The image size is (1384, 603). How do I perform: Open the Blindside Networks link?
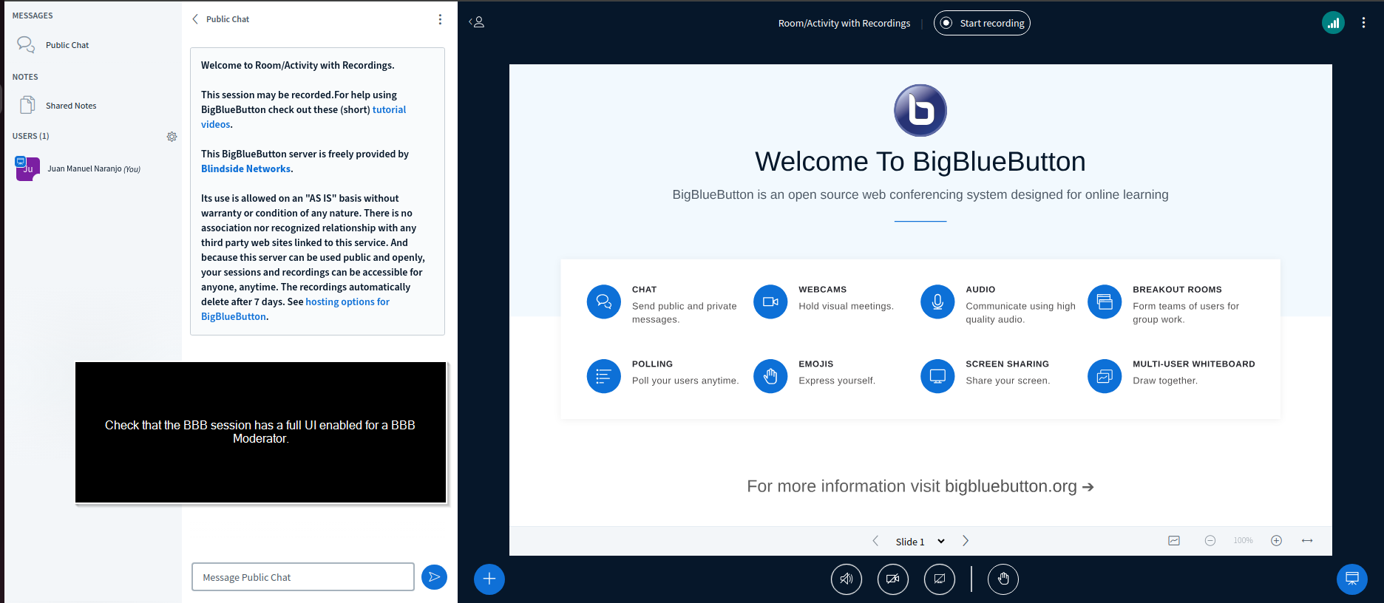pyautogui.click(x=245, y=168)
